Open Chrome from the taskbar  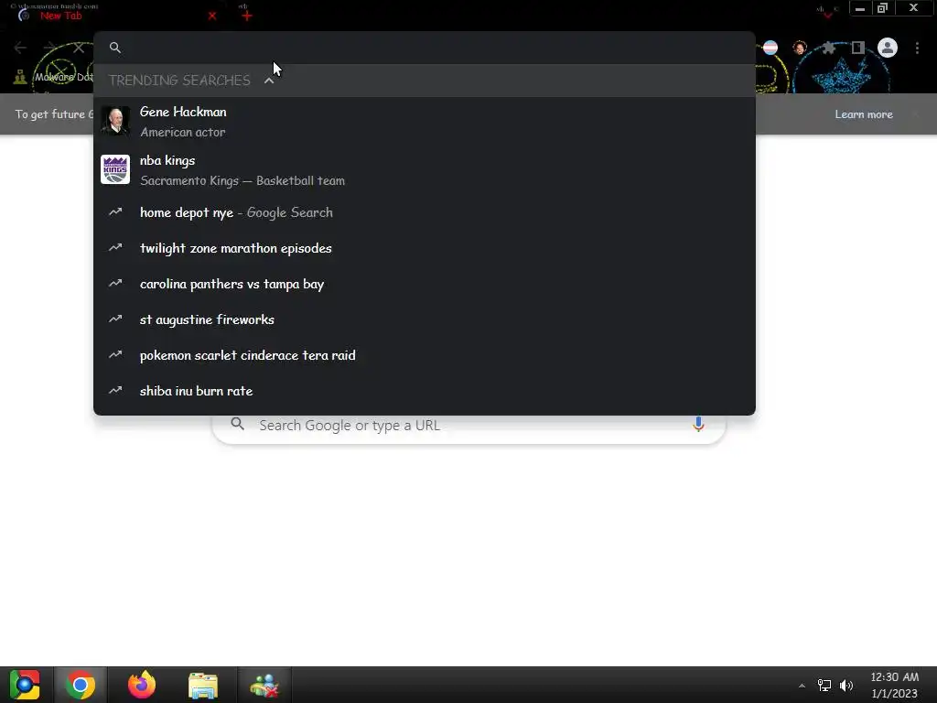pyautogui.click(x=81, y=685)
